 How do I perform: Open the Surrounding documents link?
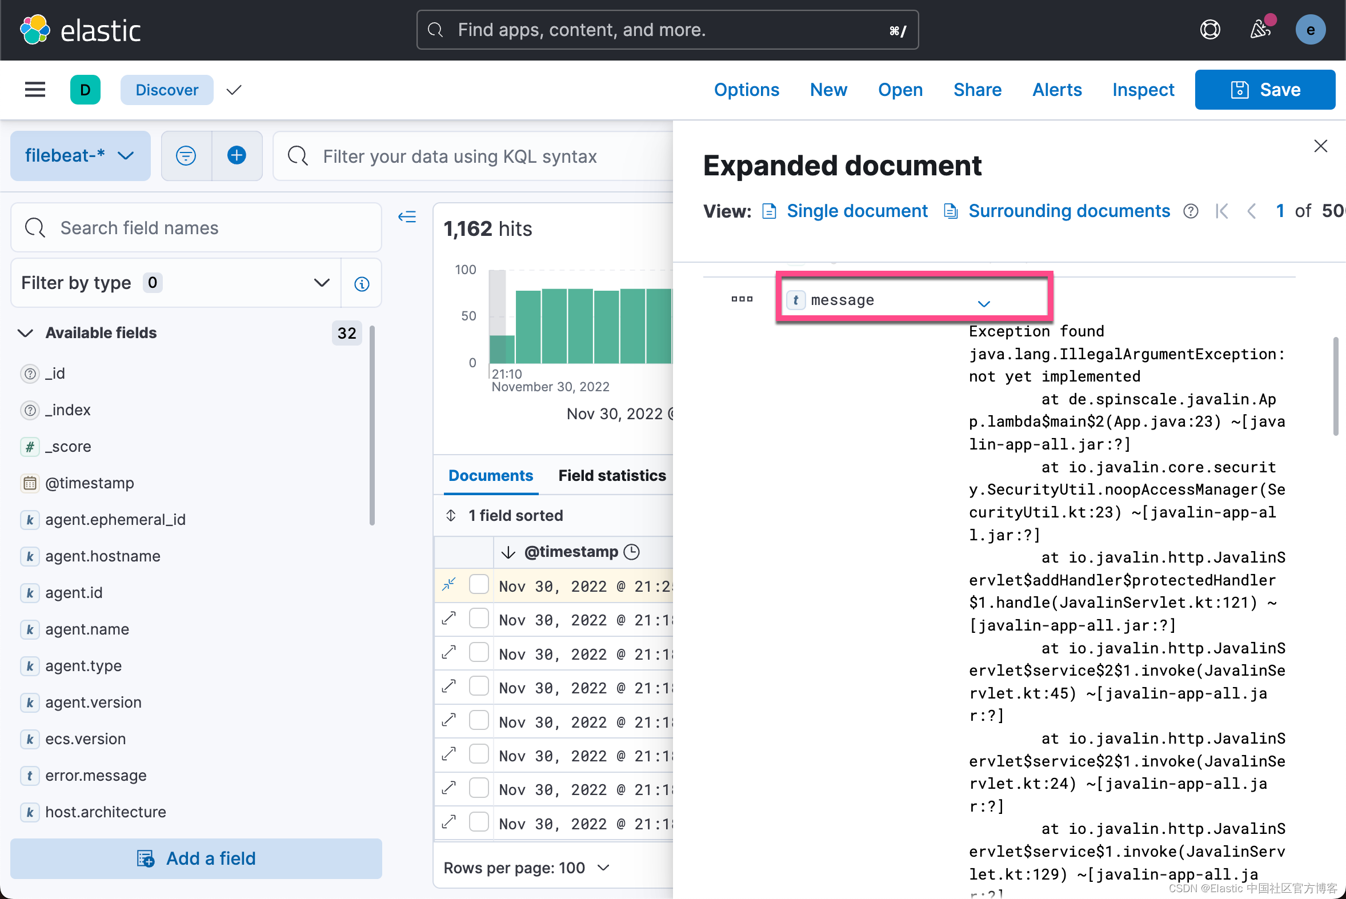tap(1068, 211)
